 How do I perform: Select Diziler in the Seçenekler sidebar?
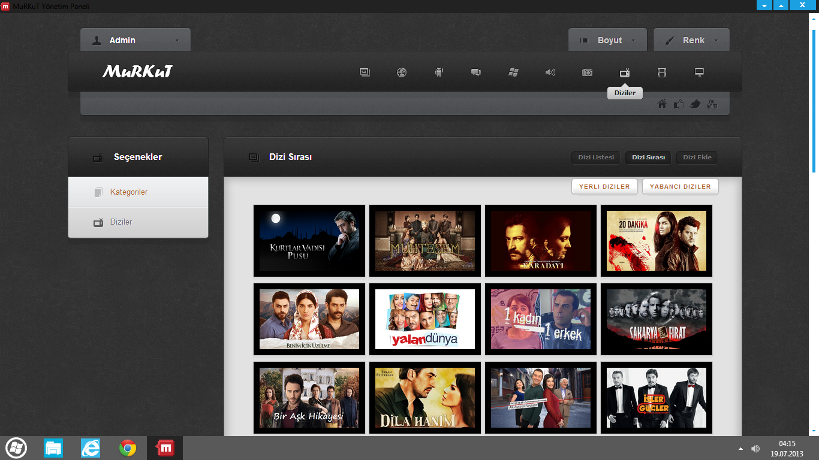point(138,222)
